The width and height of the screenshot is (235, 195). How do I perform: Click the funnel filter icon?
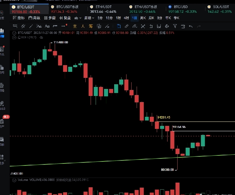175,26
